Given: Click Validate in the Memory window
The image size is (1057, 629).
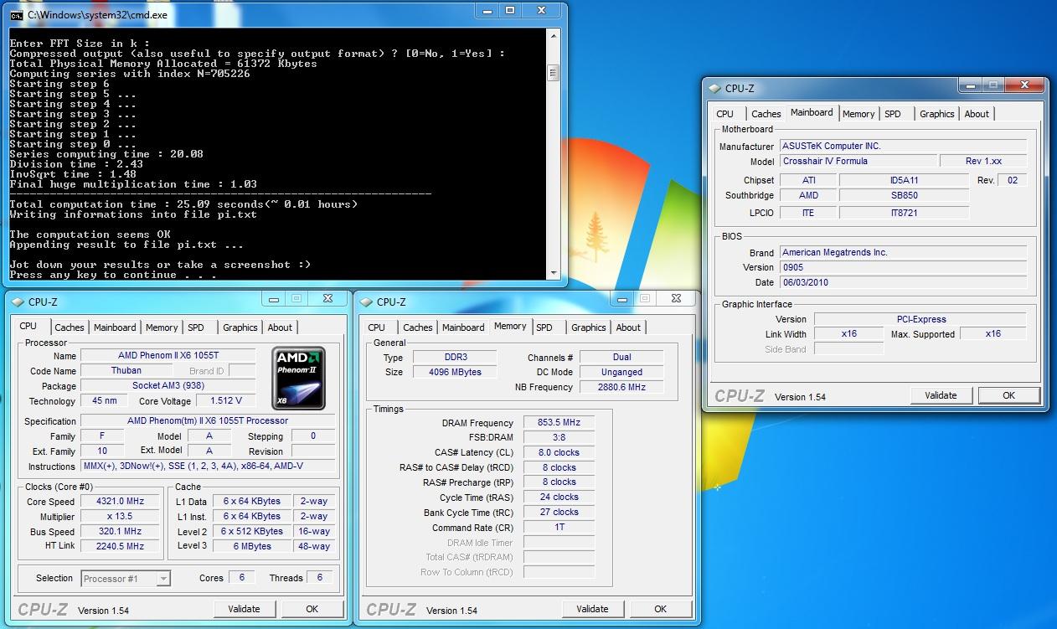Looking at the screenshot, I should (x=592, y=609).
